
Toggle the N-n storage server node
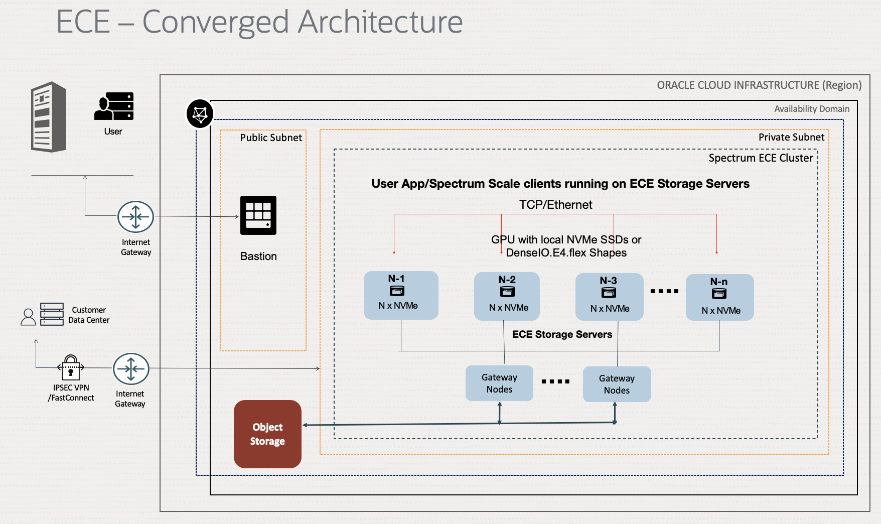(x=719, y=297)
